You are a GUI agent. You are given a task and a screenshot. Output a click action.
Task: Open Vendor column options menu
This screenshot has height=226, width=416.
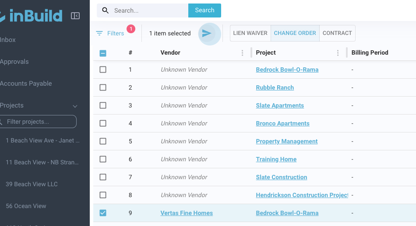[243, 53]
